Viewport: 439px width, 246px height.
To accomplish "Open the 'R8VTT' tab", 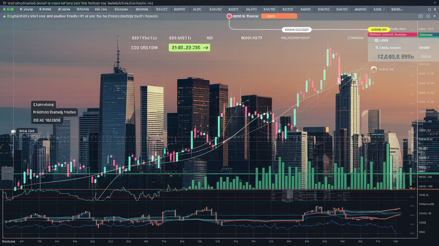I will click(x=233, y=9).
